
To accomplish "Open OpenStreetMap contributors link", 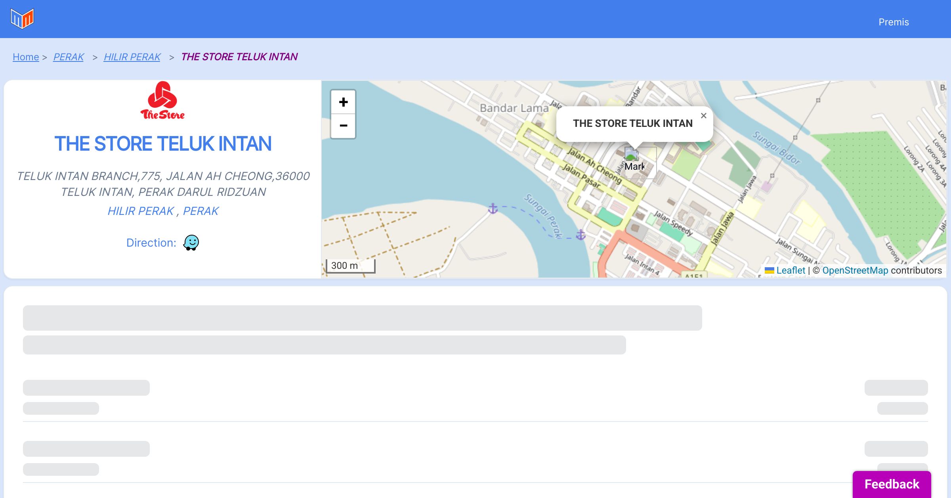I will pos(855,270).
